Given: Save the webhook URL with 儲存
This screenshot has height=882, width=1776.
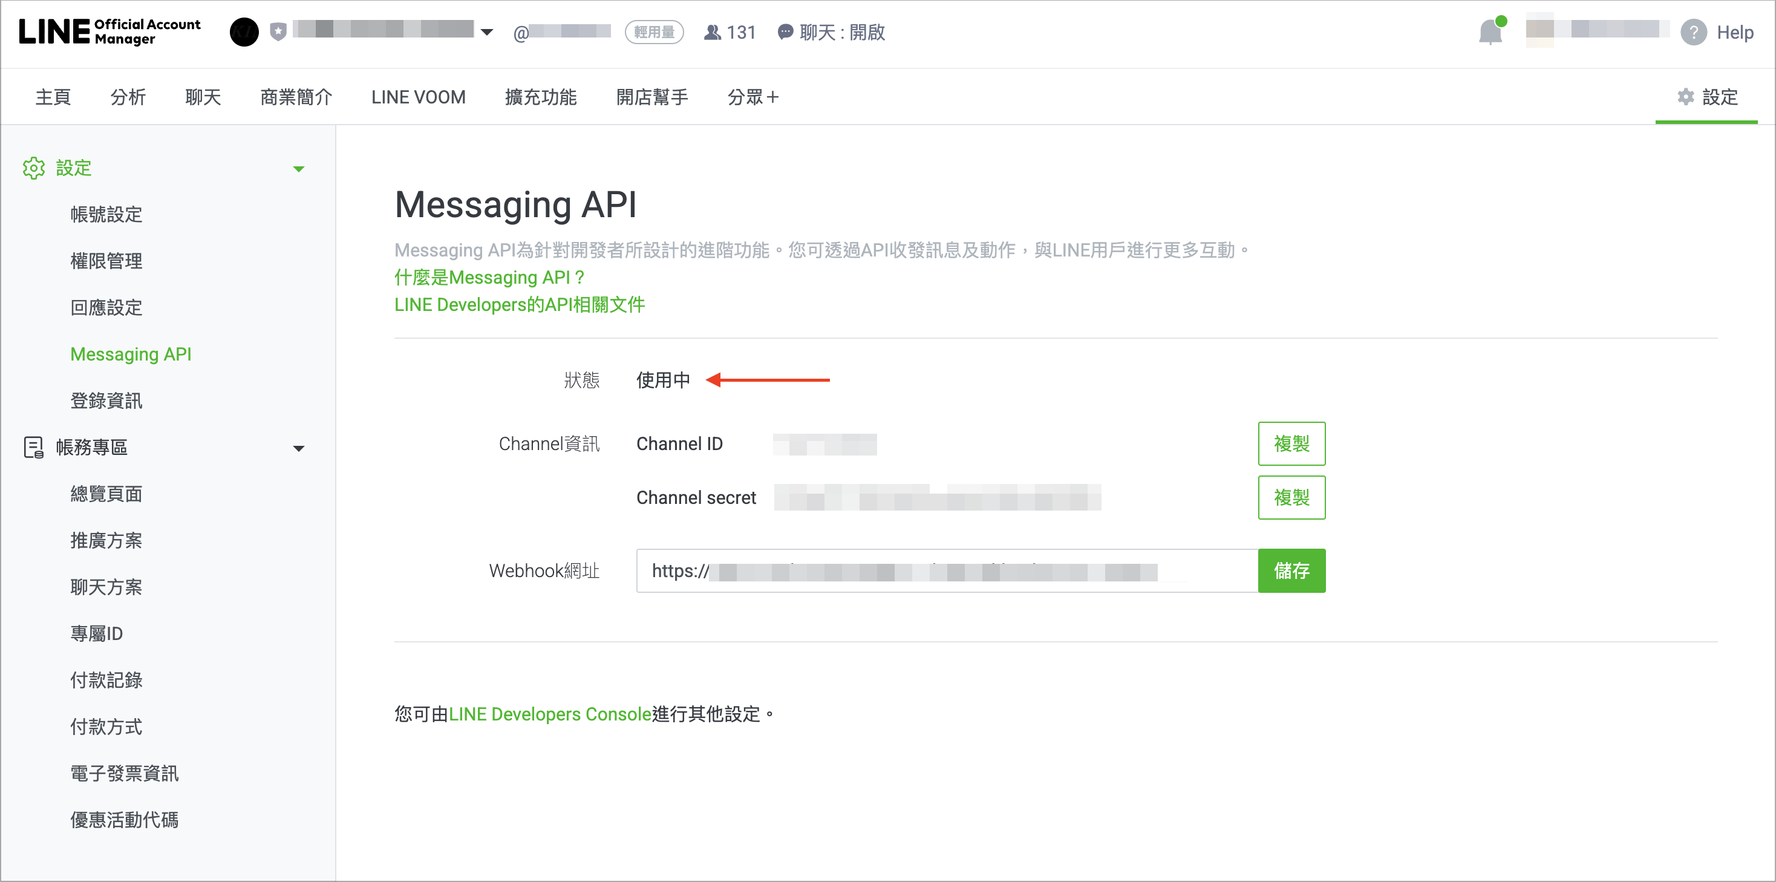Looking at the screenshot, I should coord(1291,570).
